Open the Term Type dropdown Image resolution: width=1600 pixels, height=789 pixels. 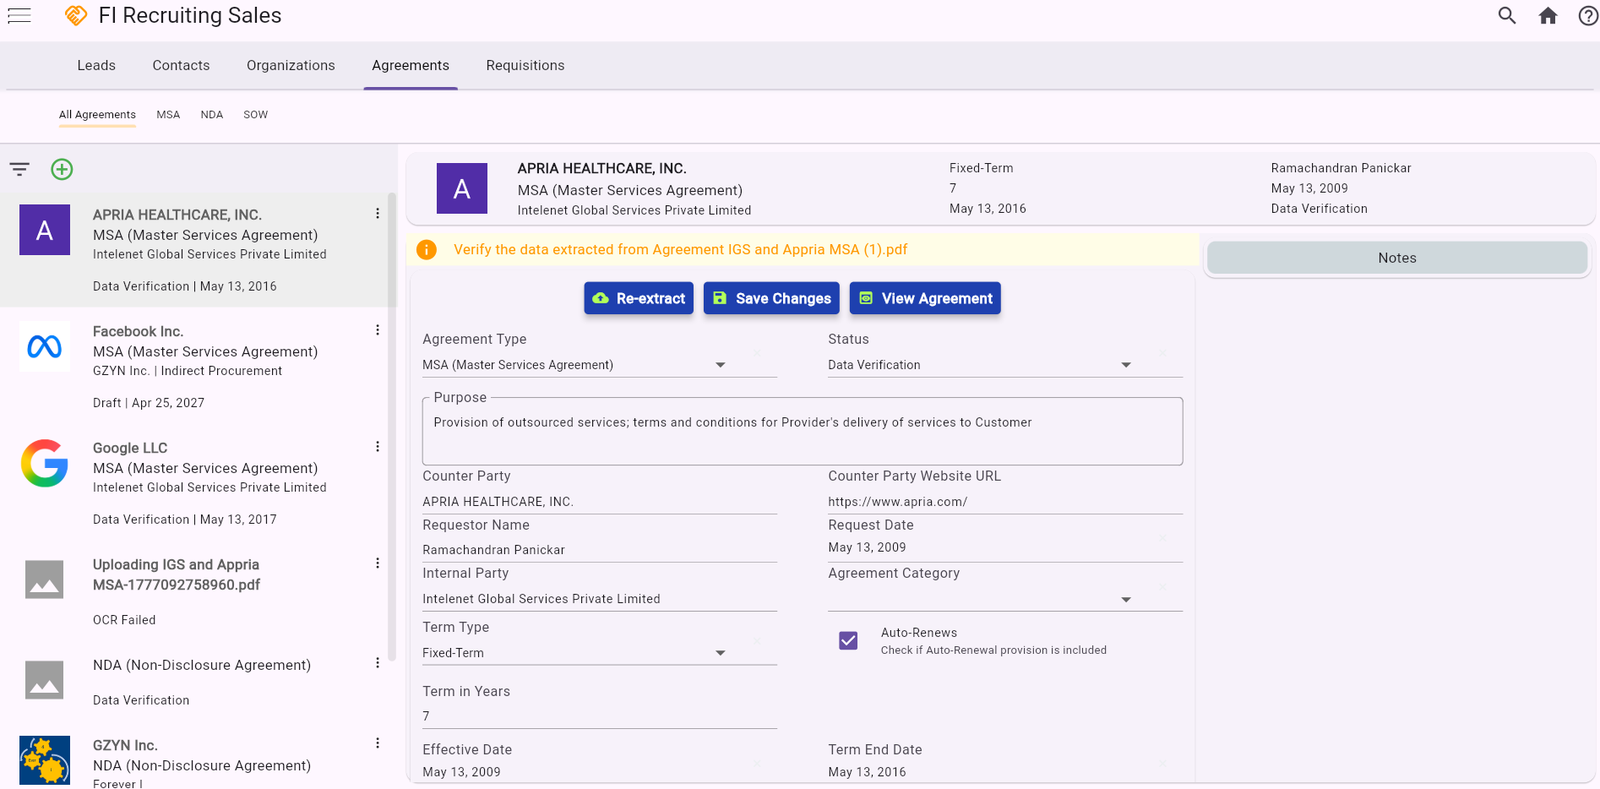tap(600, 653)
